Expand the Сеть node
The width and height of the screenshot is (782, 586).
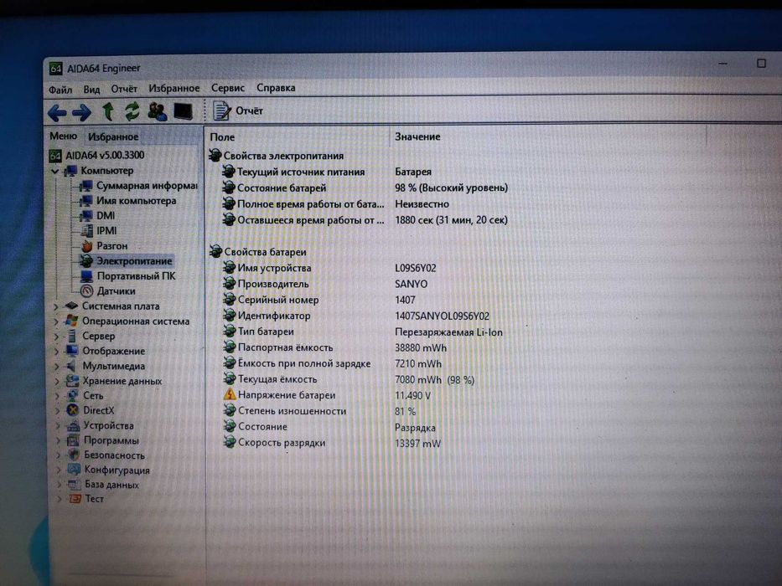click(x=57, y=396)
